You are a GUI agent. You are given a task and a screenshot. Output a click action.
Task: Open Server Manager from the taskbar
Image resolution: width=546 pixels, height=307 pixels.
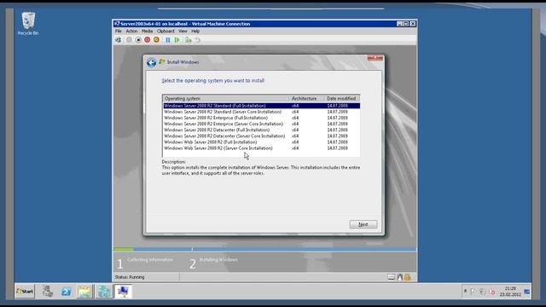click(x=48, y=292)
